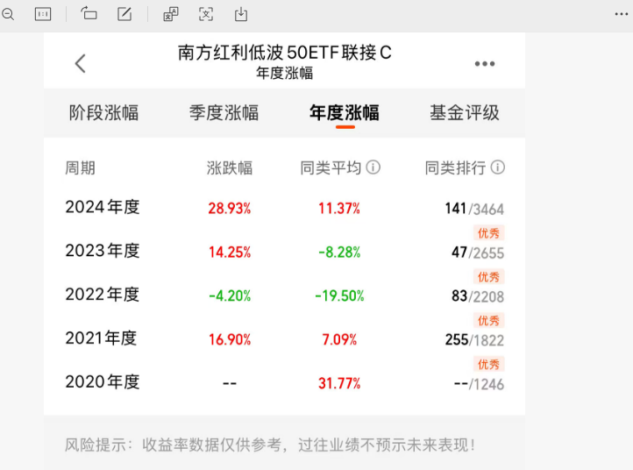Click the 优秀 badge under 83/2208
633x470 pixels.
[x=488, y=320]
